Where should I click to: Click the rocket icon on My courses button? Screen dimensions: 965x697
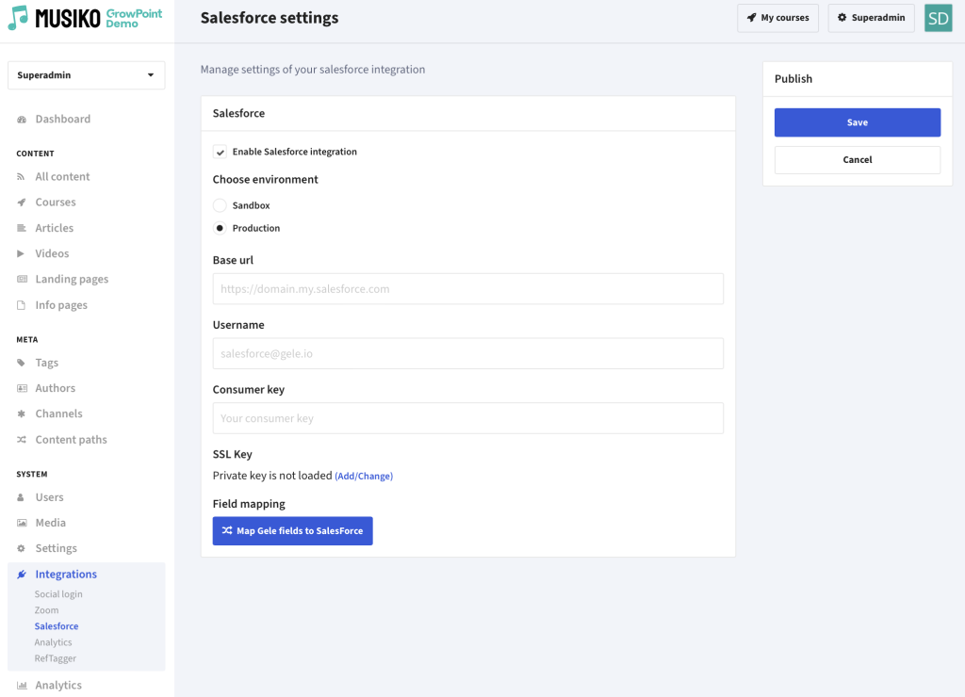pyautogui.click(x=751, y=18)
